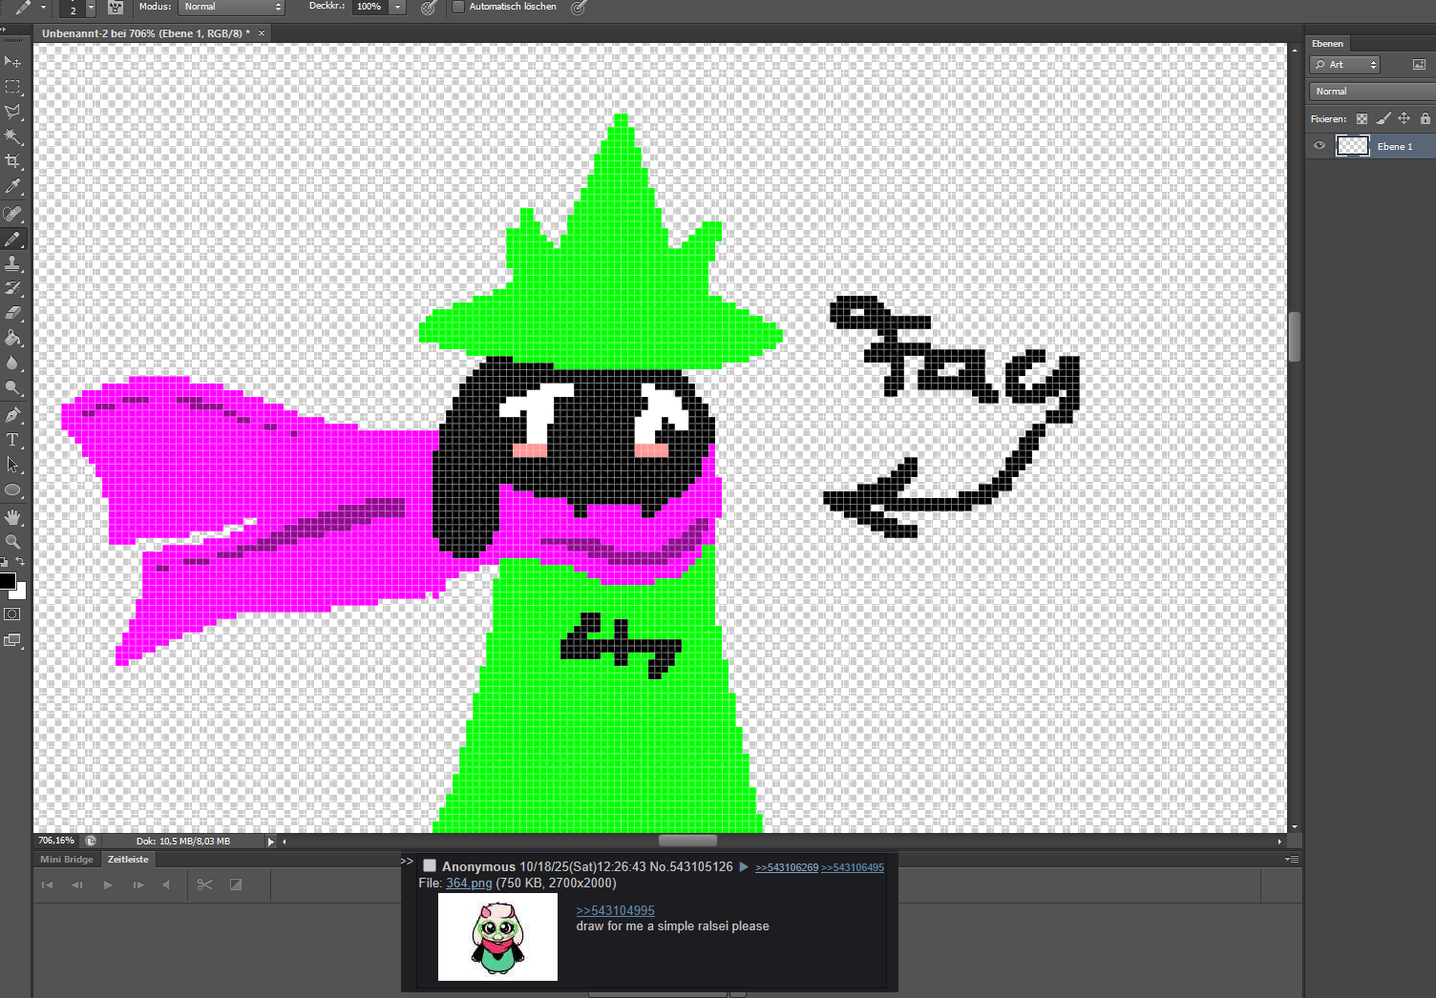
Task: Open the Deckkr. opacity slider dropdown
Action: tap(398, 8)
